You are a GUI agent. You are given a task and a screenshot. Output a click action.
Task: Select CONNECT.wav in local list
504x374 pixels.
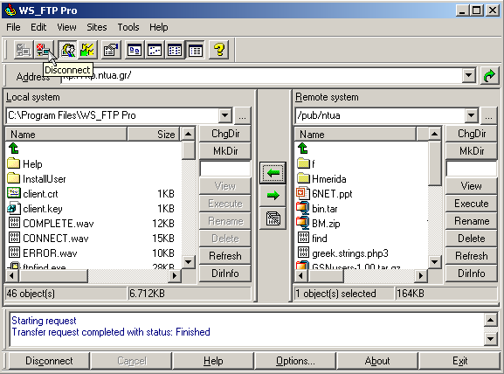click(55, 239)
